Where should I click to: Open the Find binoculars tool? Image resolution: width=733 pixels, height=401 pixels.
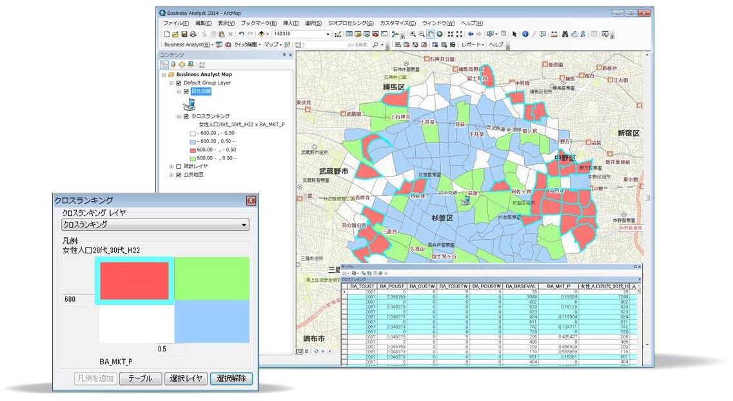point(565,34)
